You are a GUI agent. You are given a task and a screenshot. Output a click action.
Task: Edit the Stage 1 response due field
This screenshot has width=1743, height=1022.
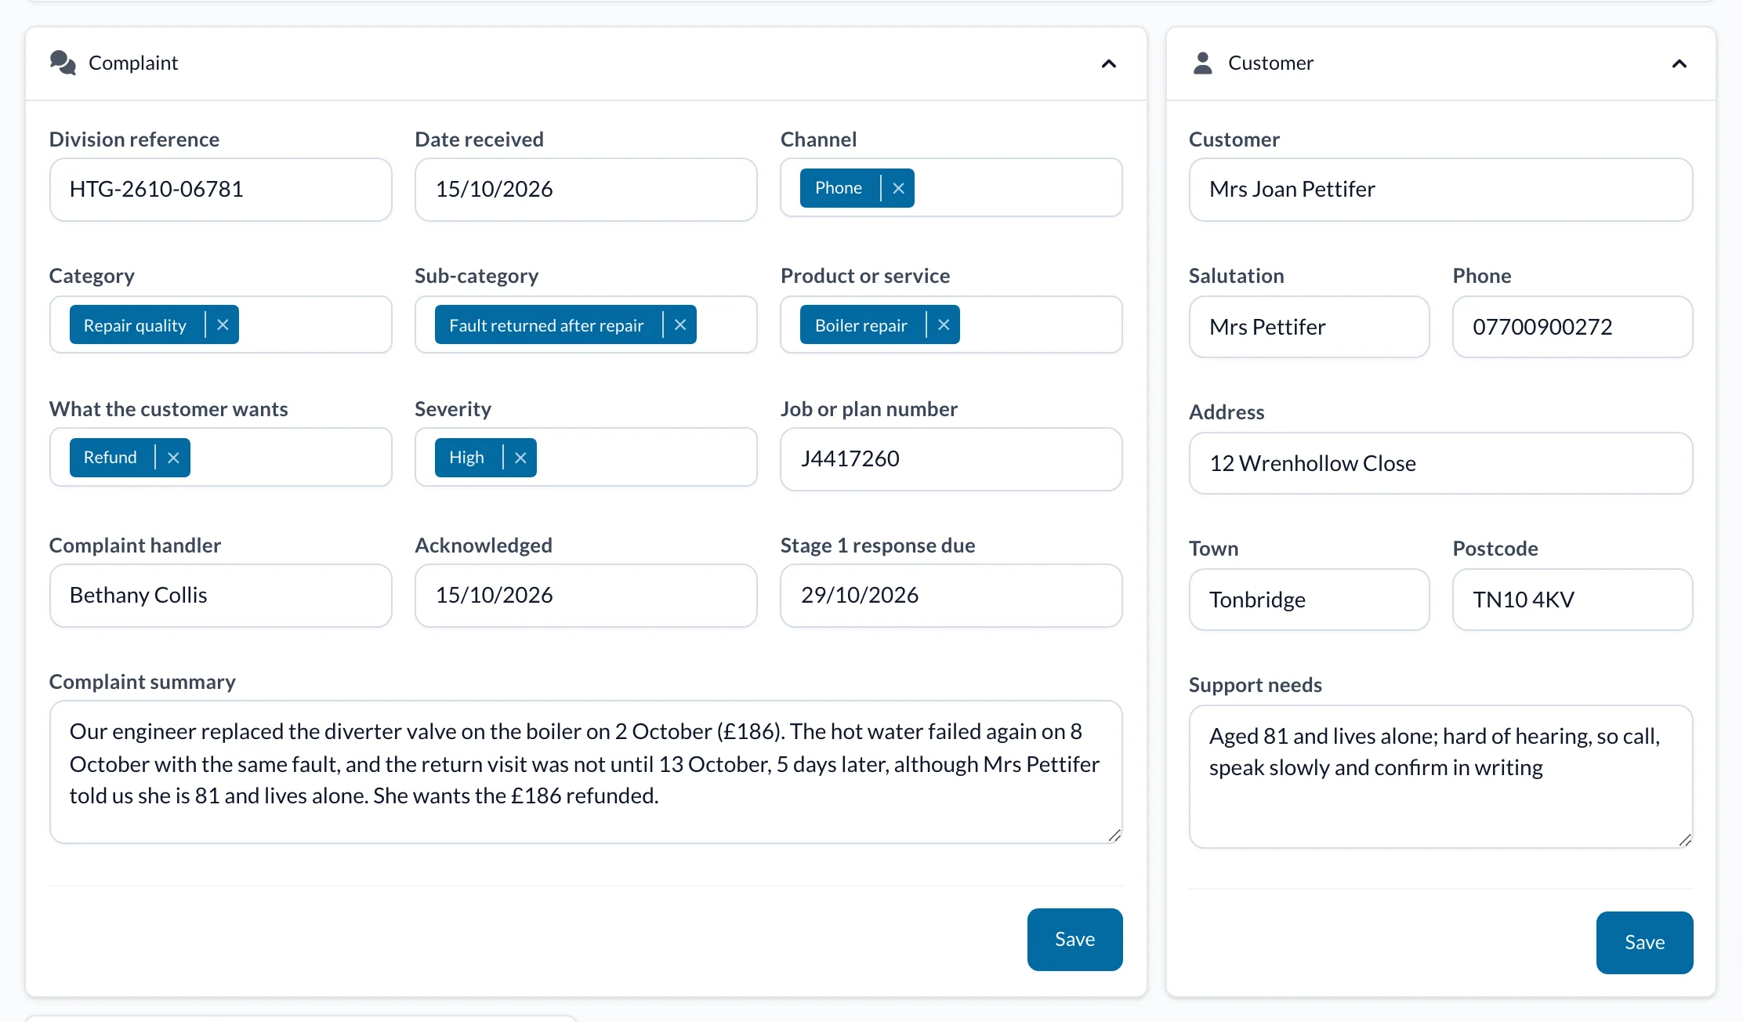coord(951,596)
